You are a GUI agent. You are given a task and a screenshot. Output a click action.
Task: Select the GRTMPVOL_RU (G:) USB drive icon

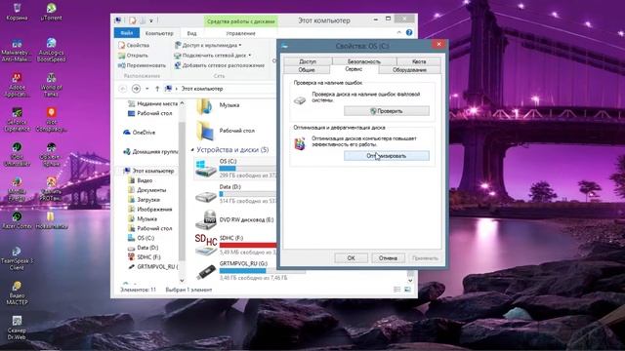coord(206,271)
